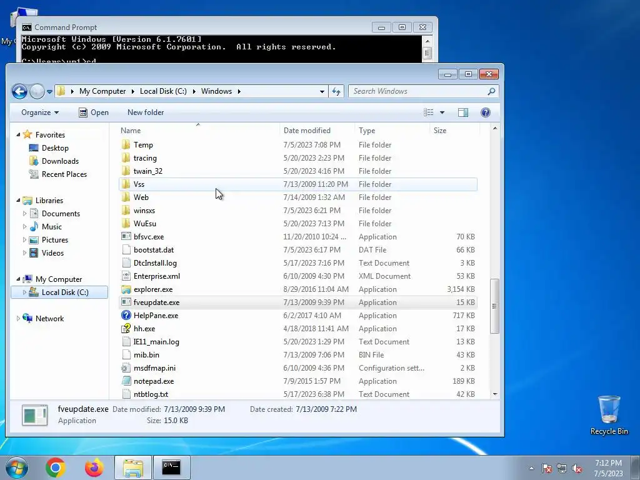Toggle the preview pane button
The image size is (640, 480).
point(463,112)
